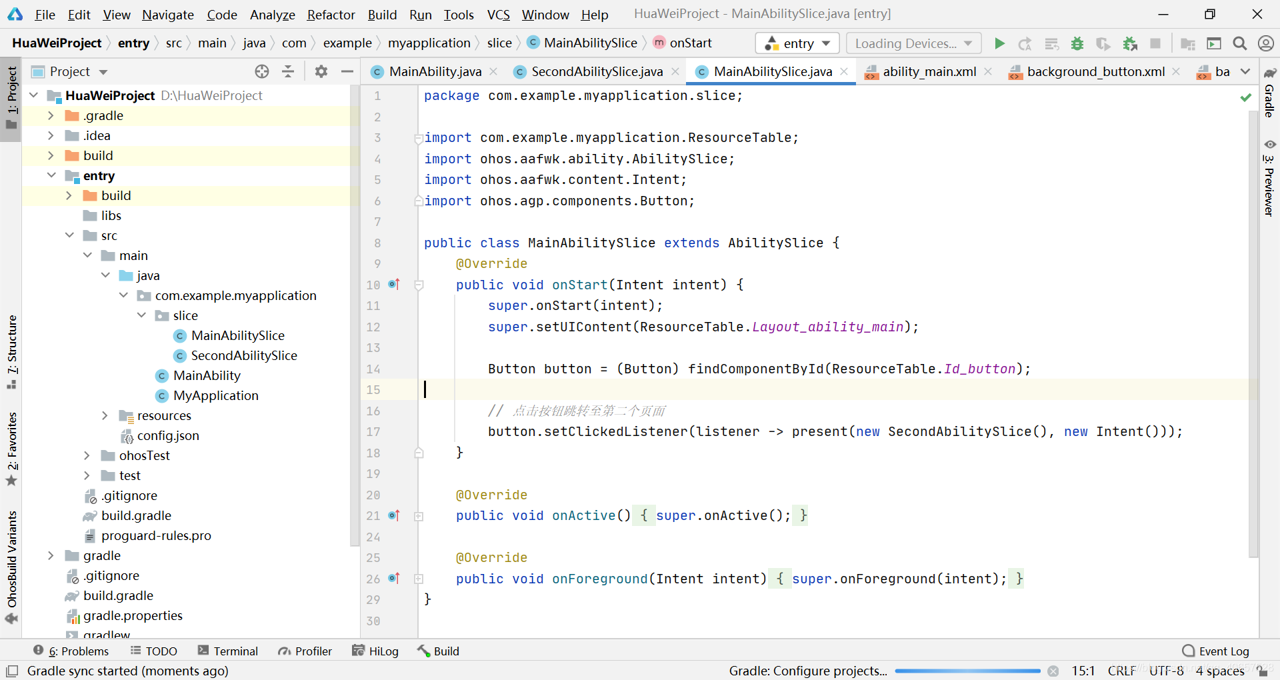The height and width of the screenshot is (680, 1280).
Task: Click the green inspection checkmark in the editor
Action: [1245, 97]
